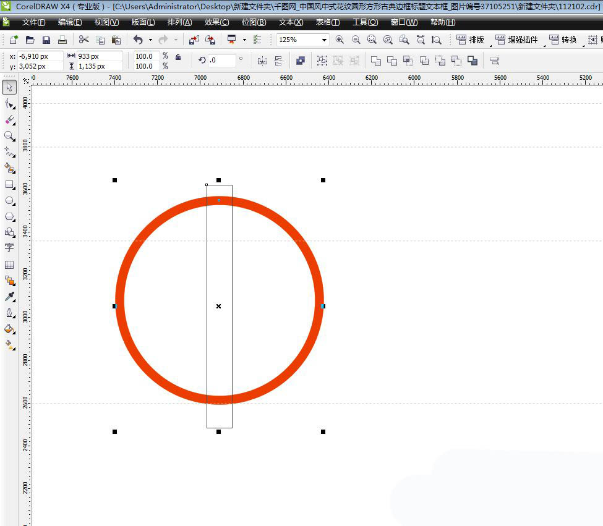The image size is (603, 526).
Task: Open the zoom level dropdown
Action: [x=324, y=40]
